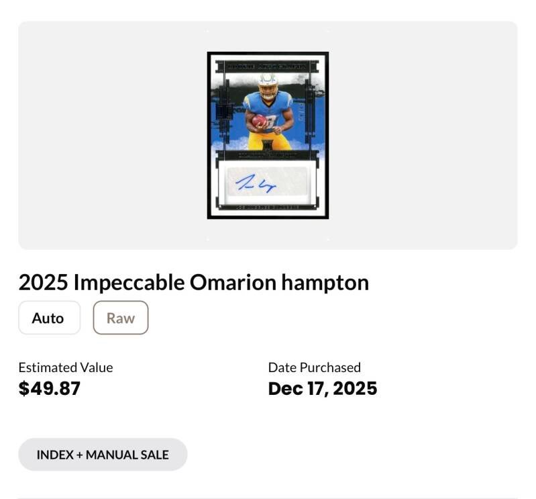Toggle the Raw grade chip
The width and height of the screenshot is (536, 499).
coord(121,318)
